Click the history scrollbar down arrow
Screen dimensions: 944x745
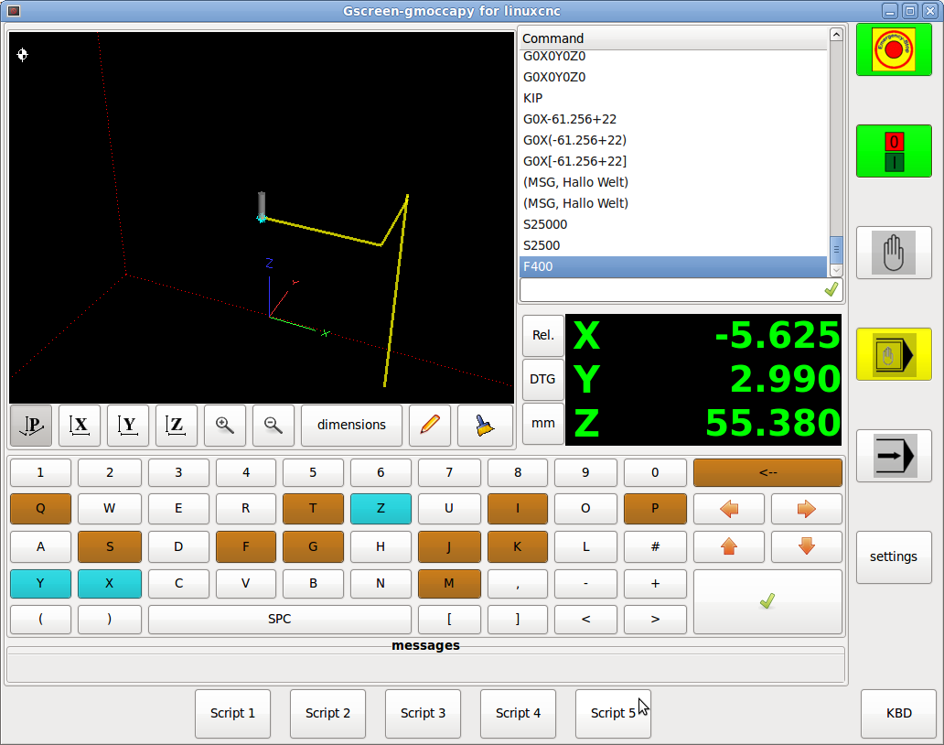(836, 270)
